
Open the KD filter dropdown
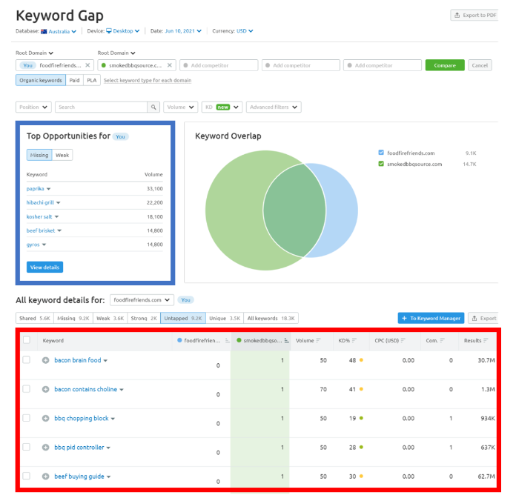(222, 107)
